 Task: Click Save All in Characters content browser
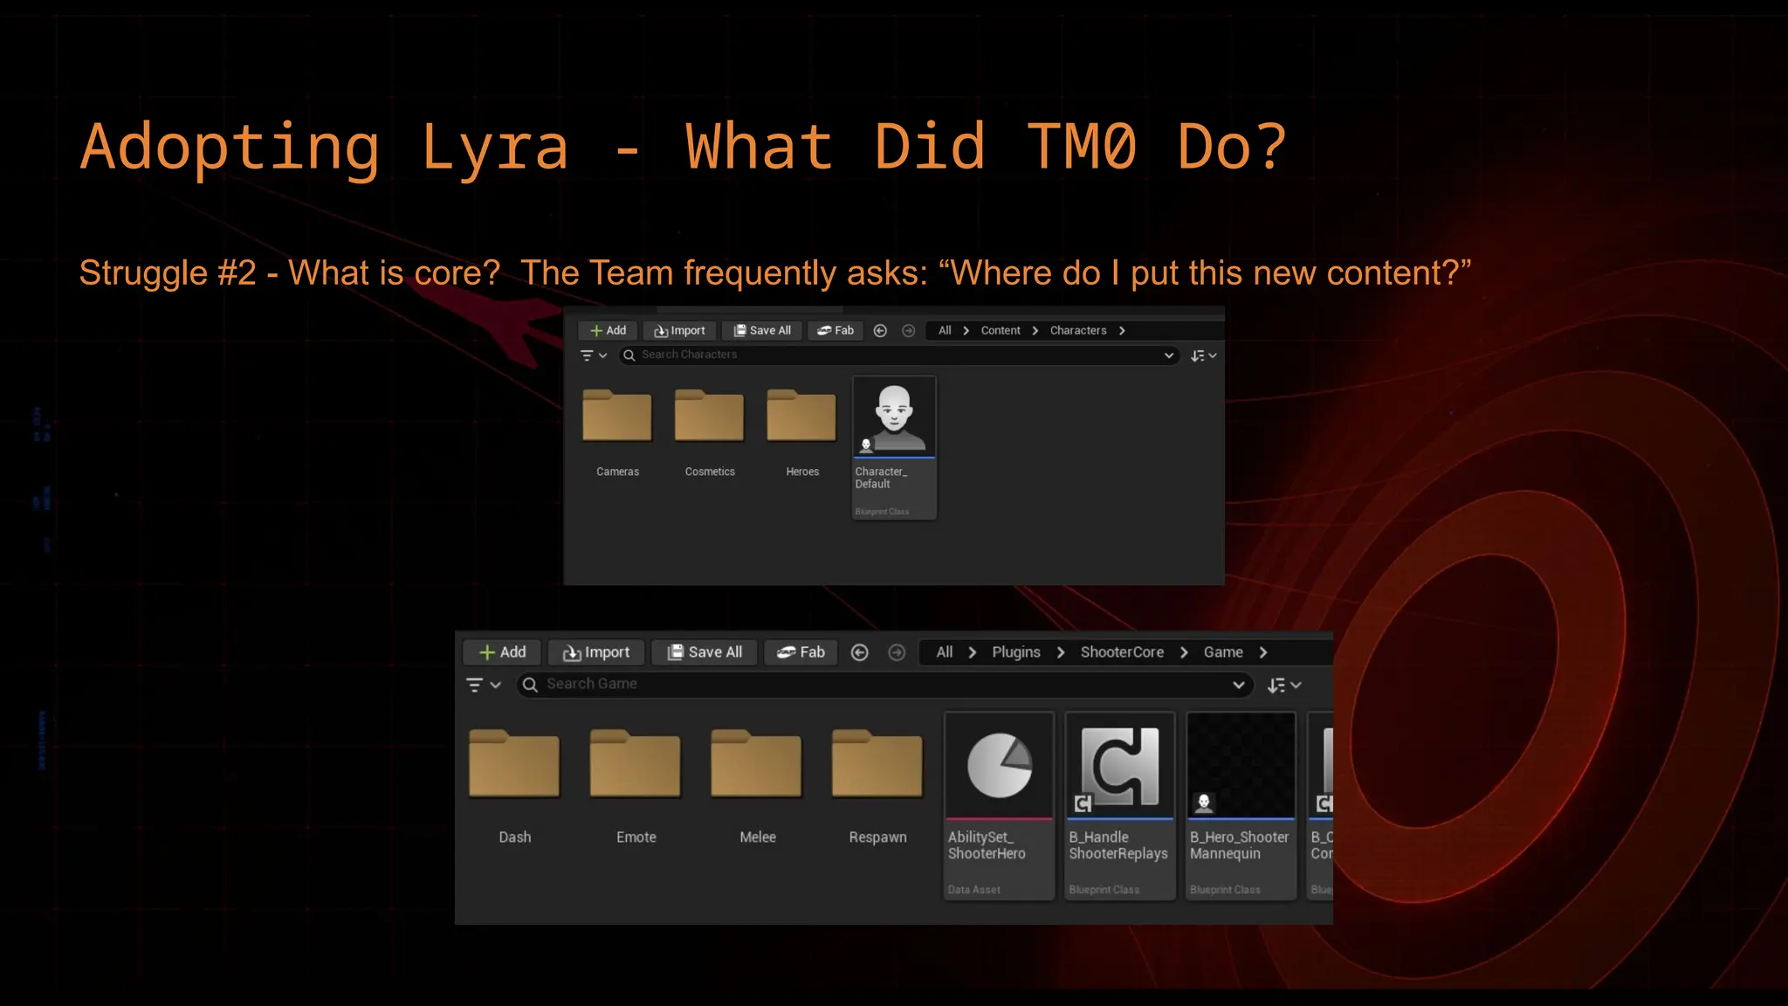762,331
